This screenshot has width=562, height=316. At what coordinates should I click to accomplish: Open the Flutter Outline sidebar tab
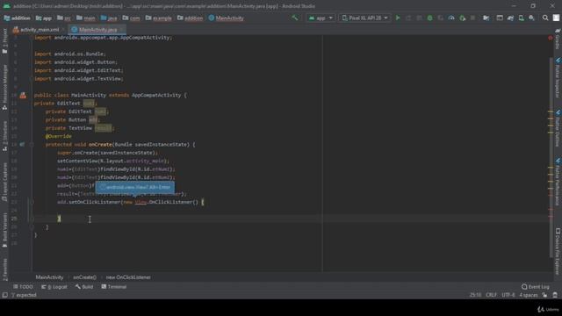click(558, 128)
